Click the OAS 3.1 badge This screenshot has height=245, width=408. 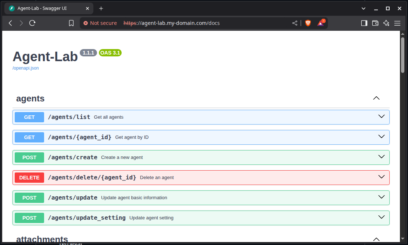click(x=110, y=53)
